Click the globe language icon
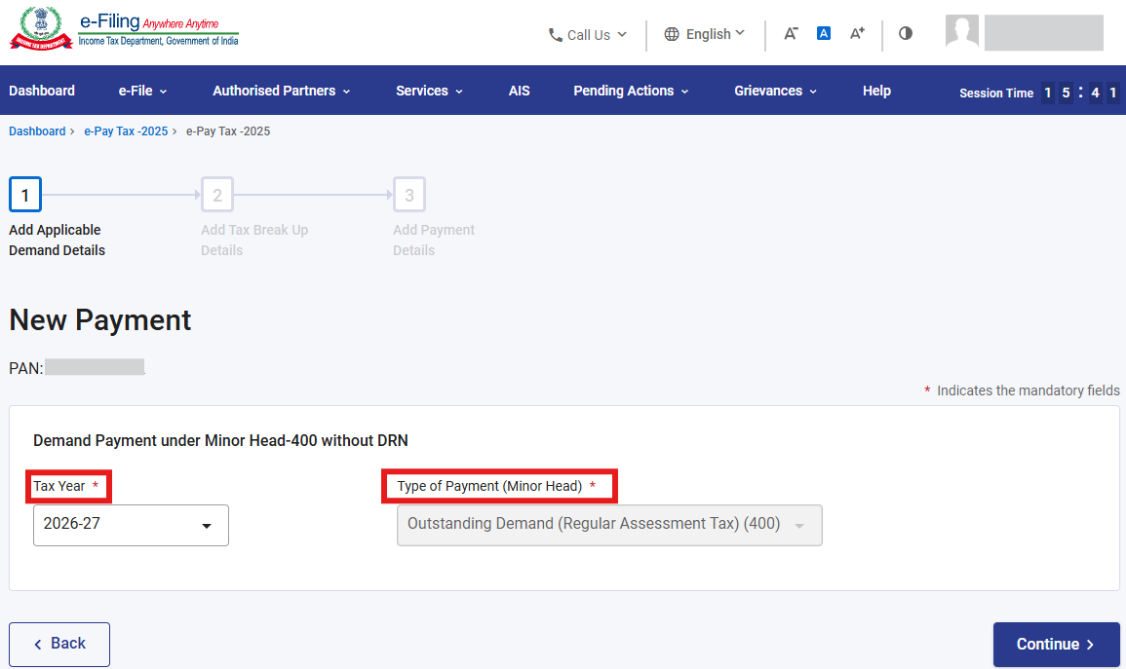This screenshot has height=669, width=1126. [x=672, y=34]
